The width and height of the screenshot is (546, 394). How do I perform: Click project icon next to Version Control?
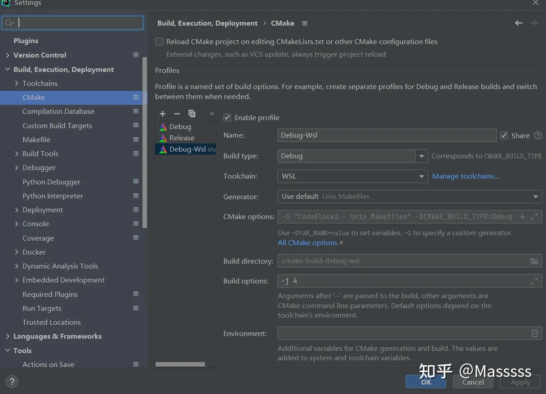pos(136,55)
